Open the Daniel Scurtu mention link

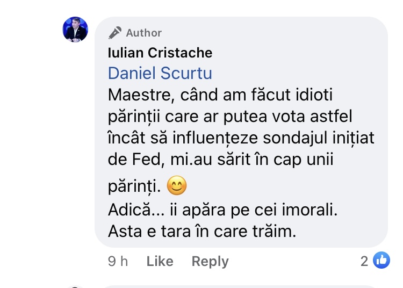point(160,73)
